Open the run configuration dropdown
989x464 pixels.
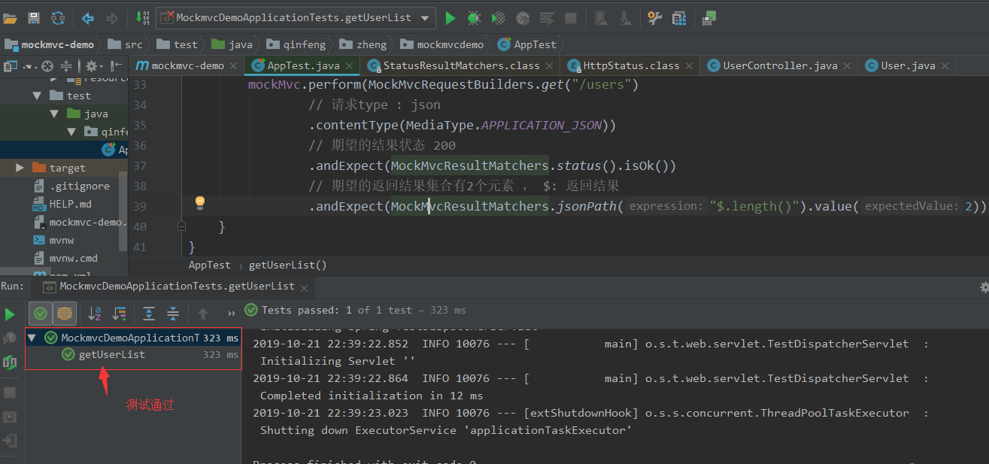click(x=426, y=18)
